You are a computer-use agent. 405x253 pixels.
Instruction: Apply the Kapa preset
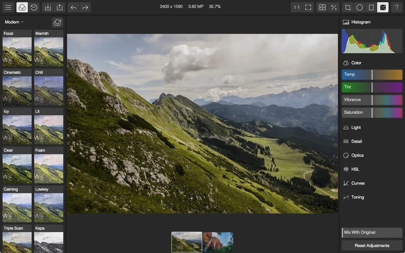pos(49,239)
